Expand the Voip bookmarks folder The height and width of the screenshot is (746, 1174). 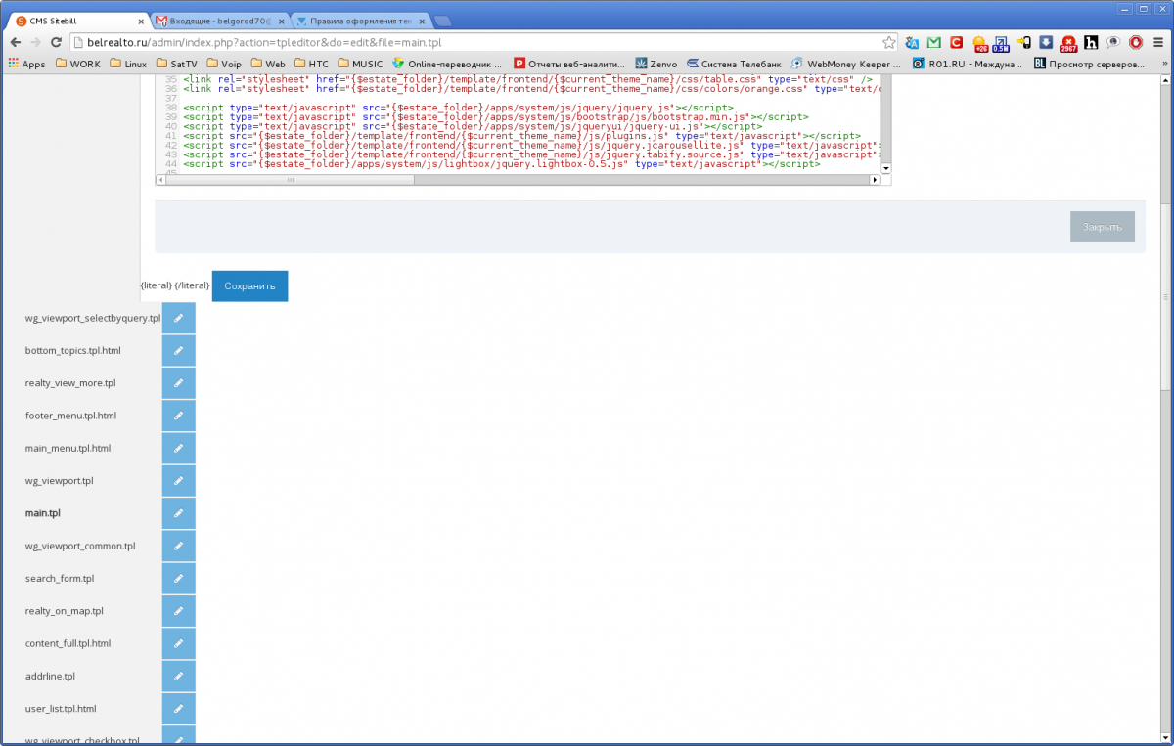click(x=223, y=64)
